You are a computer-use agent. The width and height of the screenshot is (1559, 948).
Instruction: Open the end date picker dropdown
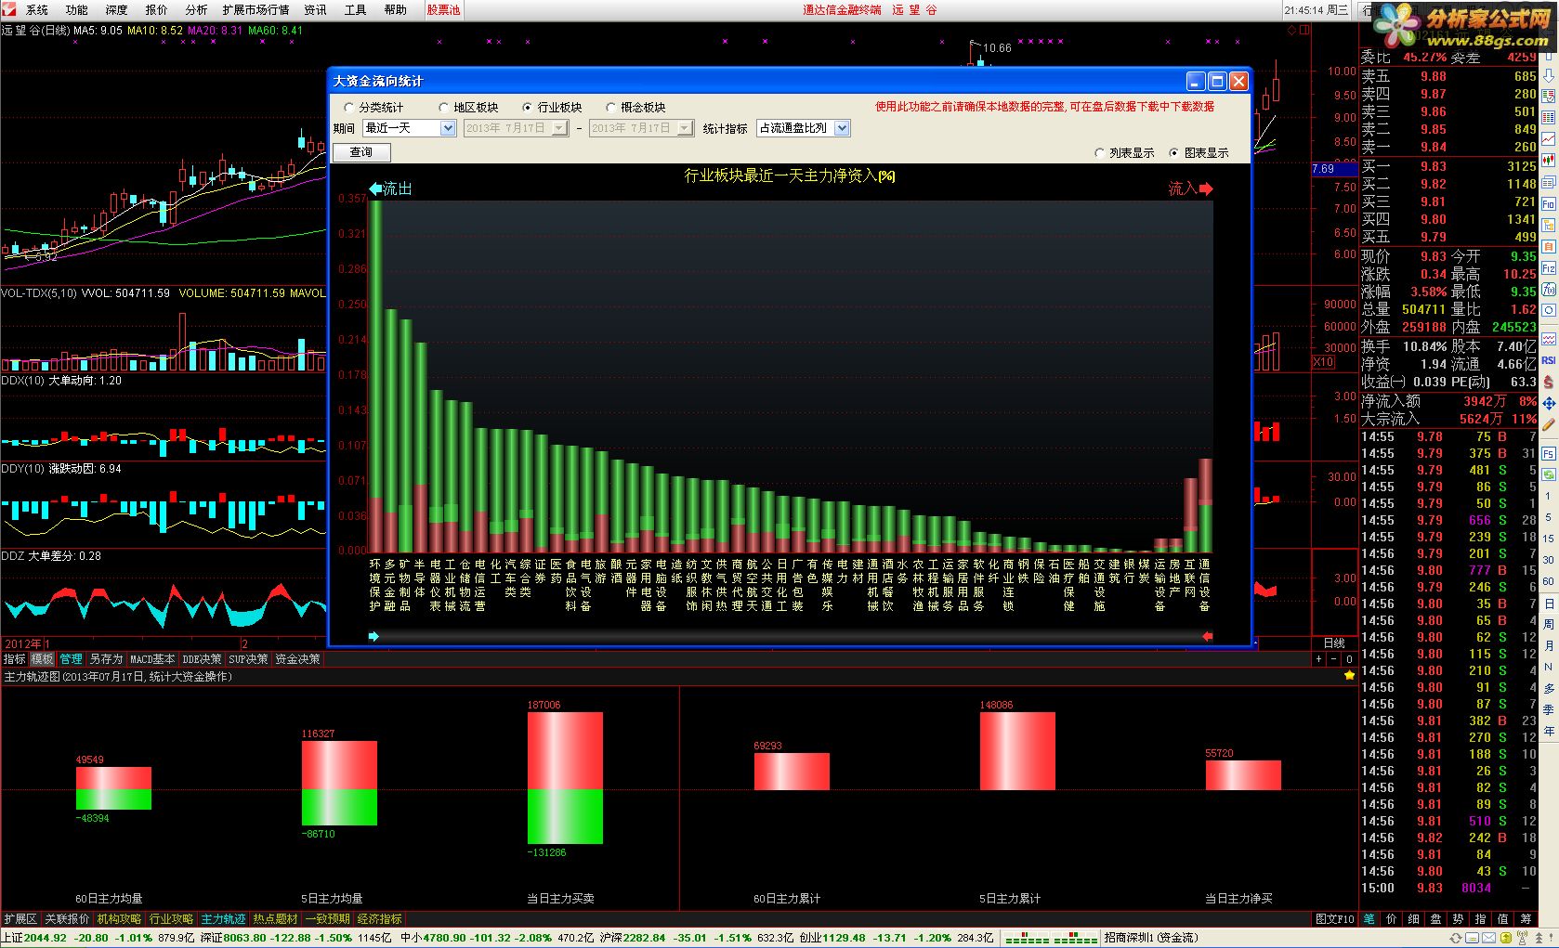point(686,128)
